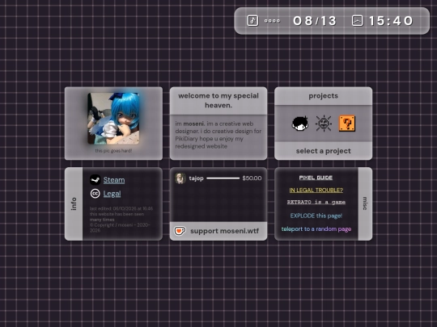Click the 'this pic goes hard!' caption
The height and width of the screenshot is (327, 437).
click(x=113, y=151)
